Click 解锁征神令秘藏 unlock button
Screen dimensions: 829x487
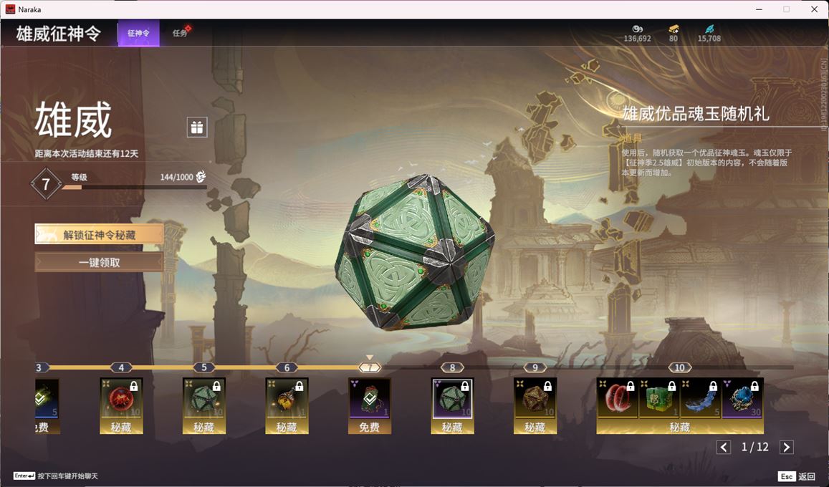pos(99,234)
